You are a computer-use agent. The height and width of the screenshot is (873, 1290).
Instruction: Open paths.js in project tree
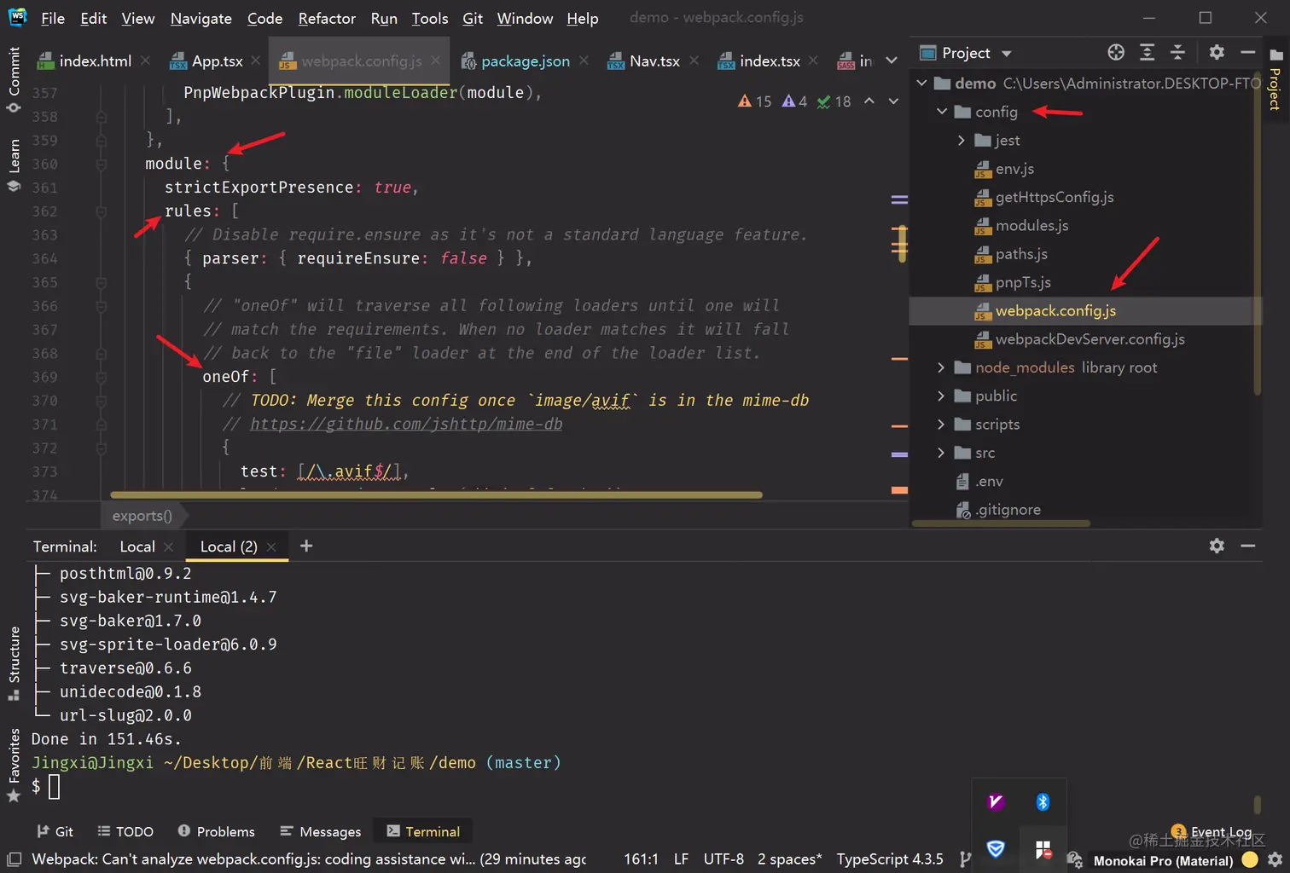1010,254
